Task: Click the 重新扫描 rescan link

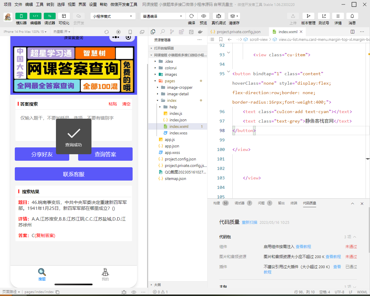Action: [x=250, y=222]
